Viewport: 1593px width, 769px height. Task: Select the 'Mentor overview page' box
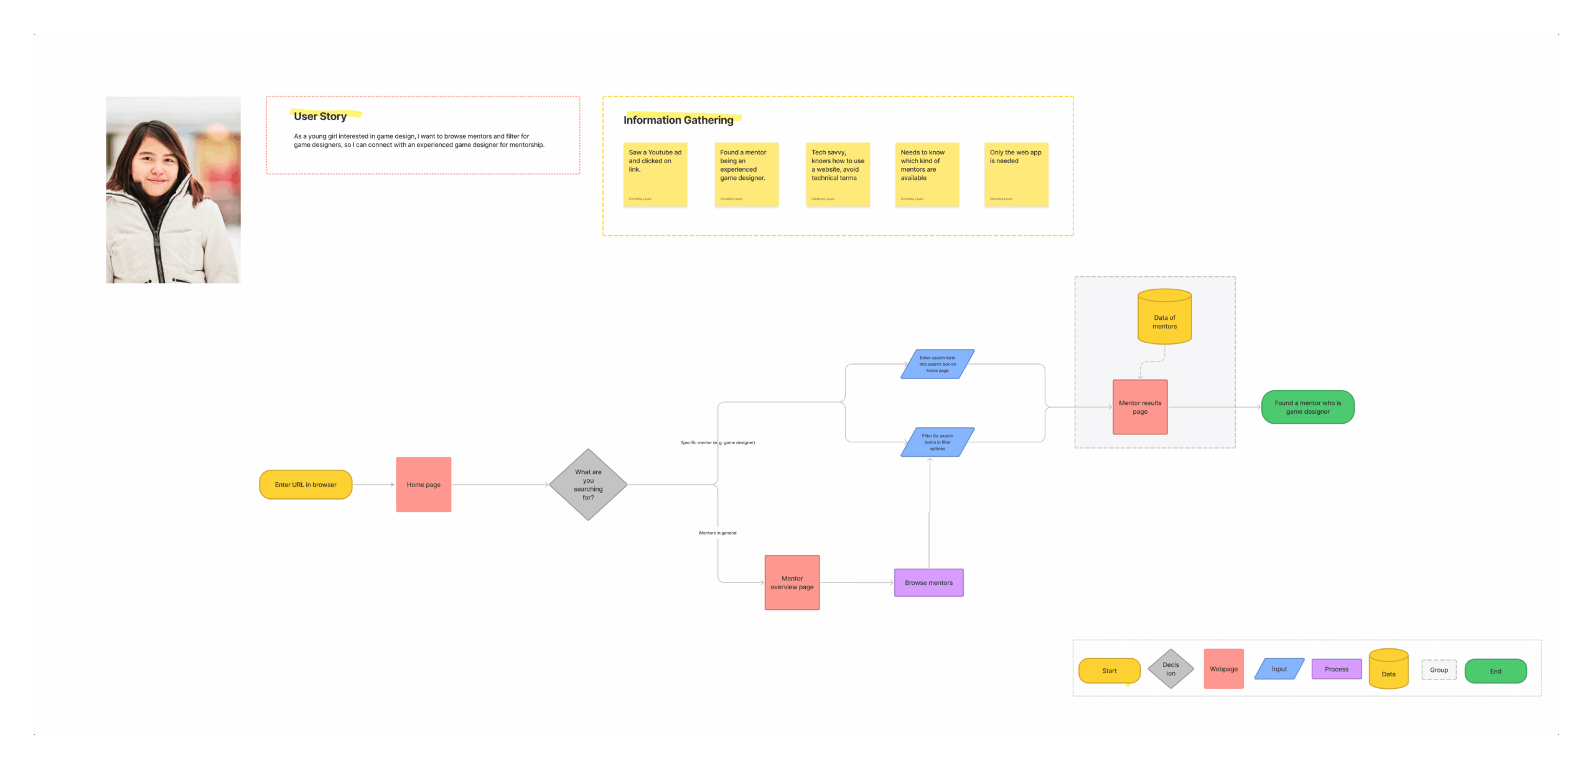pos(792,582)
